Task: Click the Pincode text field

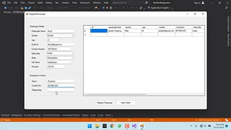Action: [x=55, y=67]
